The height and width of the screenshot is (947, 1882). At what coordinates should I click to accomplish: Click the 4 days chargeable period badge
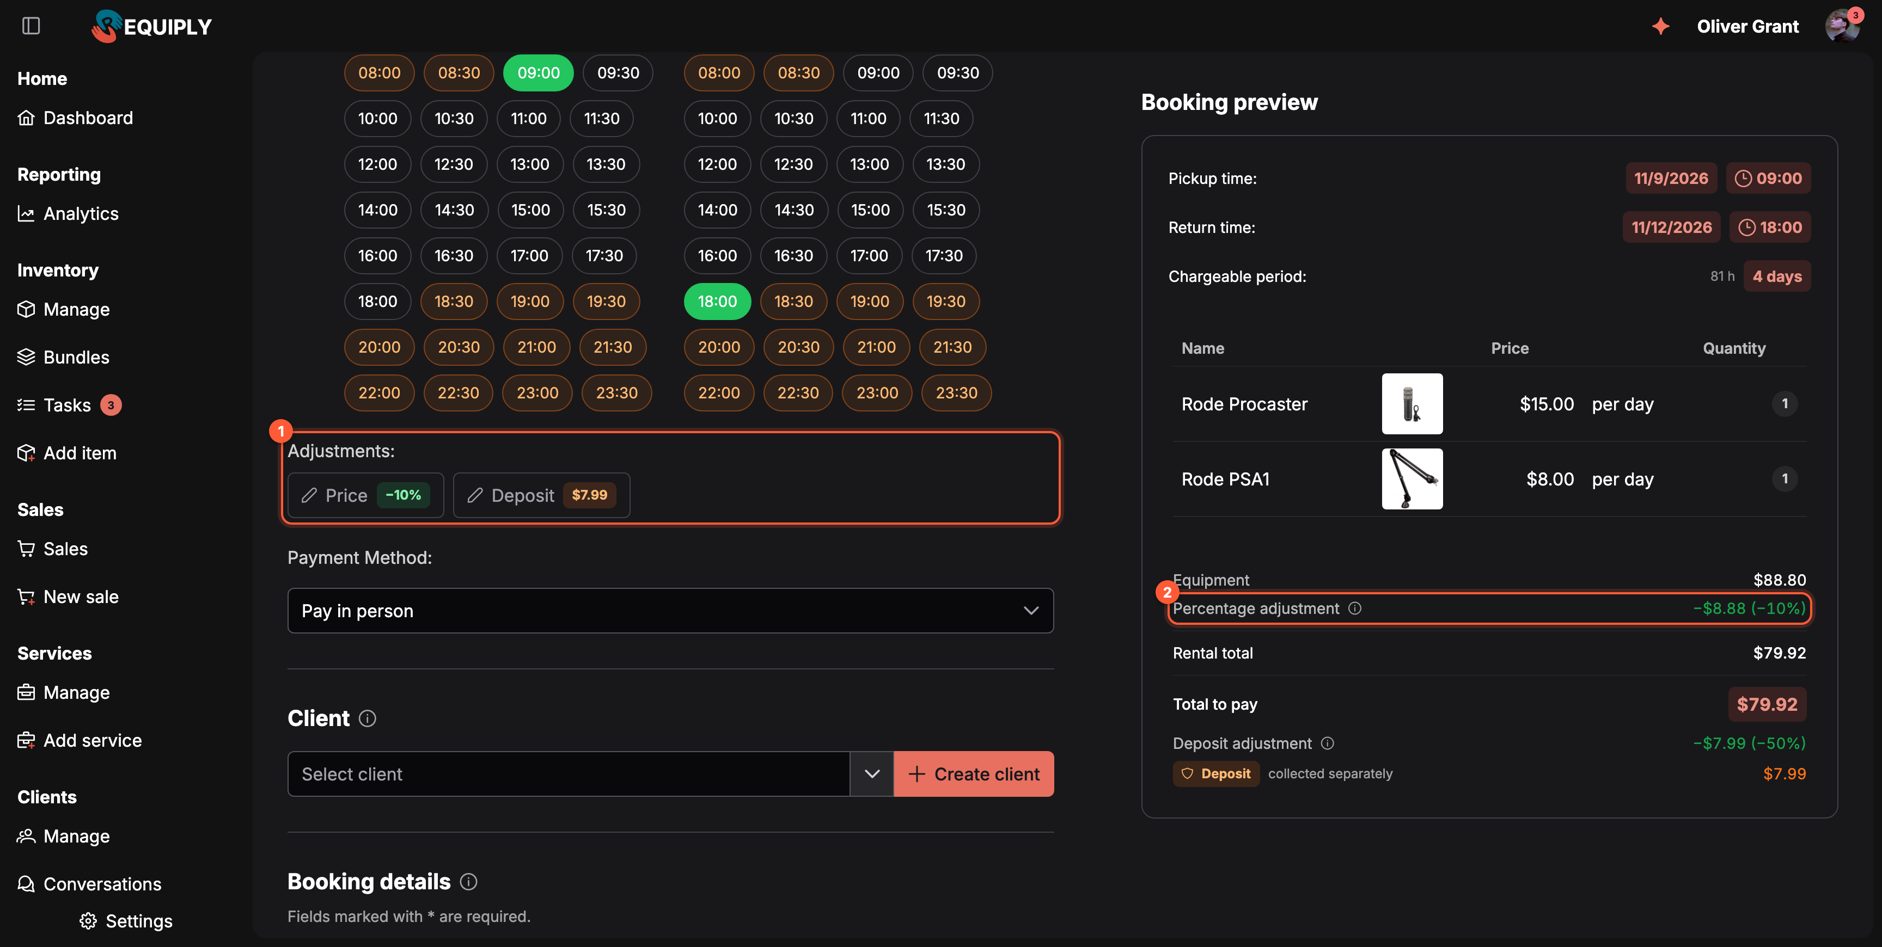[x=1777, y=276]
